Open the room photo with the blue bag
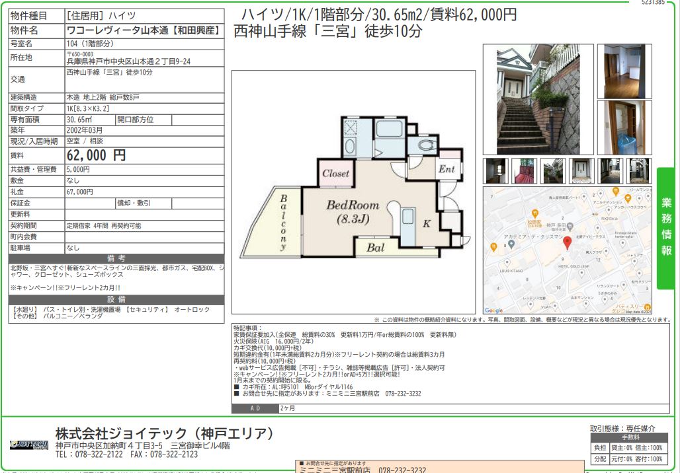This screenshot has height=473, width=680. coord(624,127)
